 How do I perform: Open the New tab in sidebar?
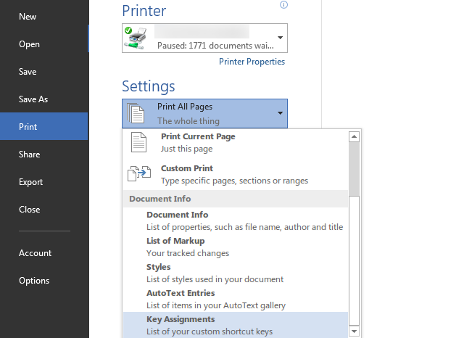pos(28,17)
